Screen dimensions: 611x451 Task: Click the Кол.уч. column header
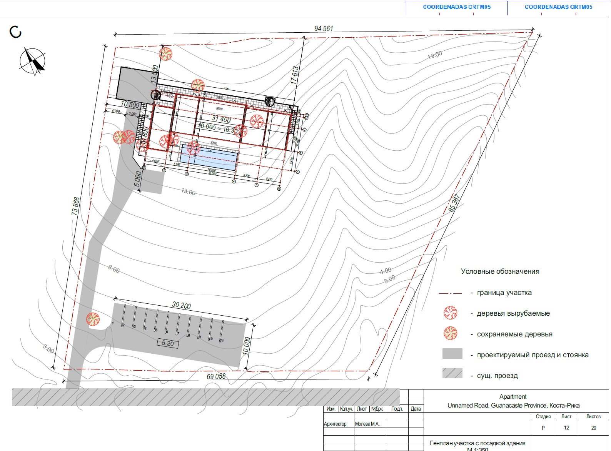point(346,409)
